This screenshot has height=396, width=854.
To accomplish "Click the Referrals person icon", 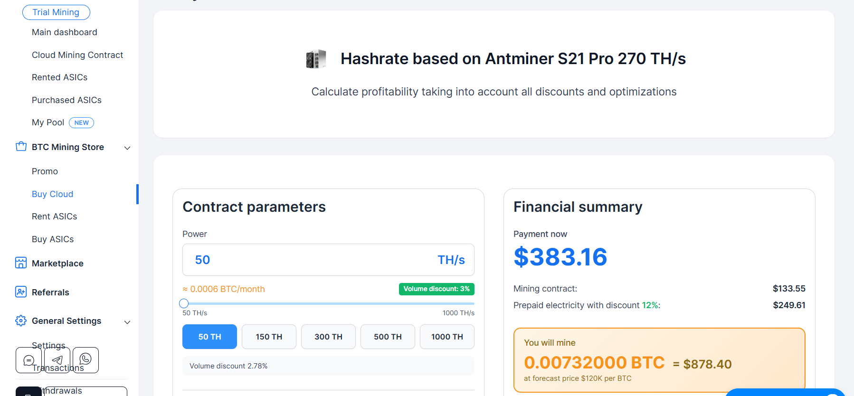I will [x=21, y=292].
